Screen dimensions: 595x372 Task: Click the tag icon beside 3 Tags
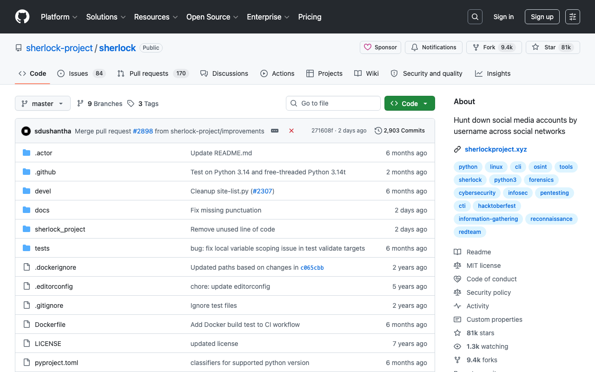pos(131,103)
